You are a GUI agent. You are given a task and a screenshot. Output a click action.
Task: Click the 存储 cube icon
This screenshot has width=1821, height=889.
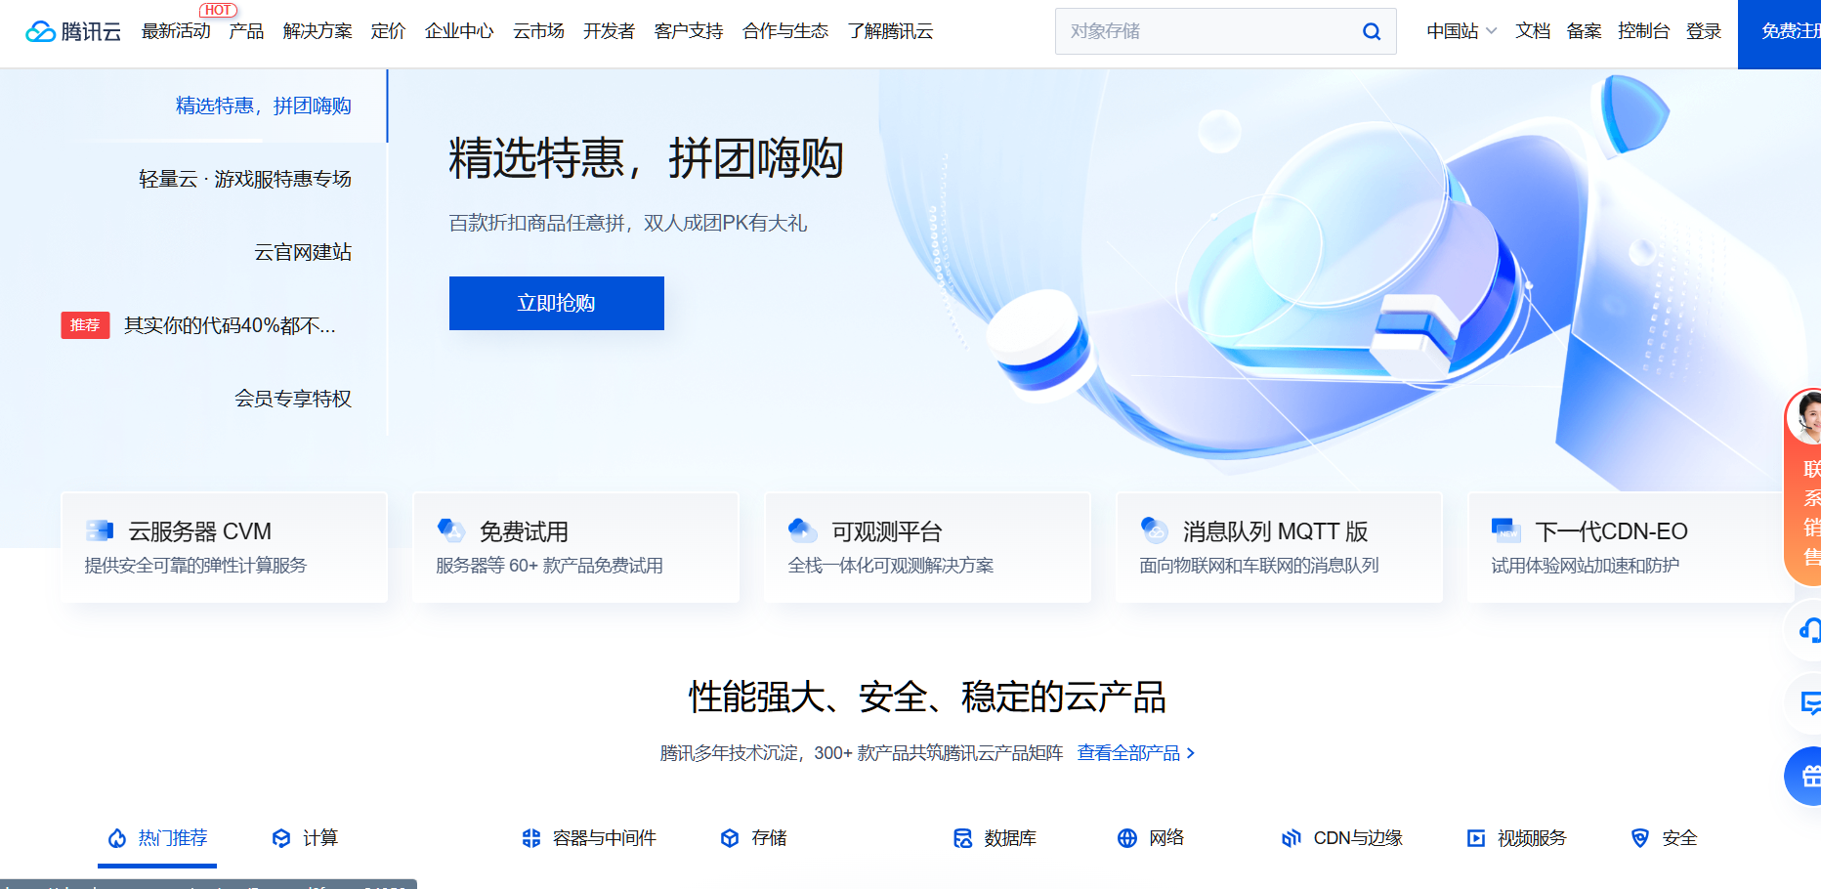pos(730,838)
